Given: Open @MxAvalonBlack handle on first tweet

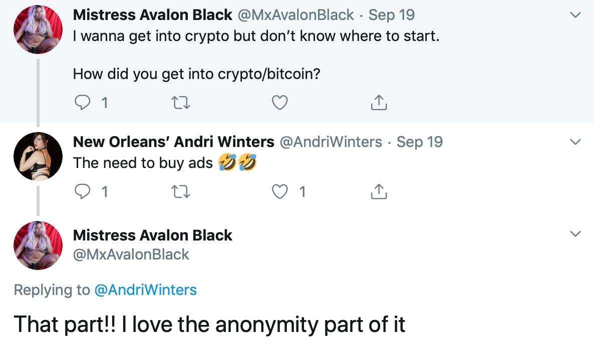Looking at the screenshot, I should tap(295, 15).
